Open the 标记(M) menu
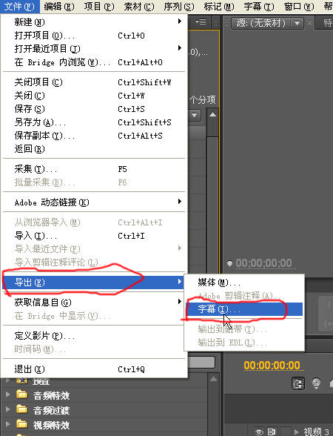333x436 pixels. [219, 7]
